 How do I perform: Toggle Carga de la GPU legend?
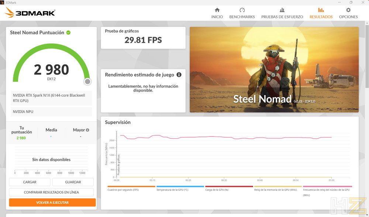click(229, 188)
